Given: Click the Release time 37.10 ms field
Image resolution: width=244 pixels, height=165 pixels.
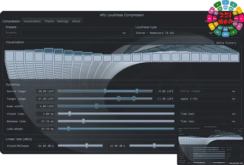Looking at the screenshot, I should pyautogui.click(x=45, y=121).
